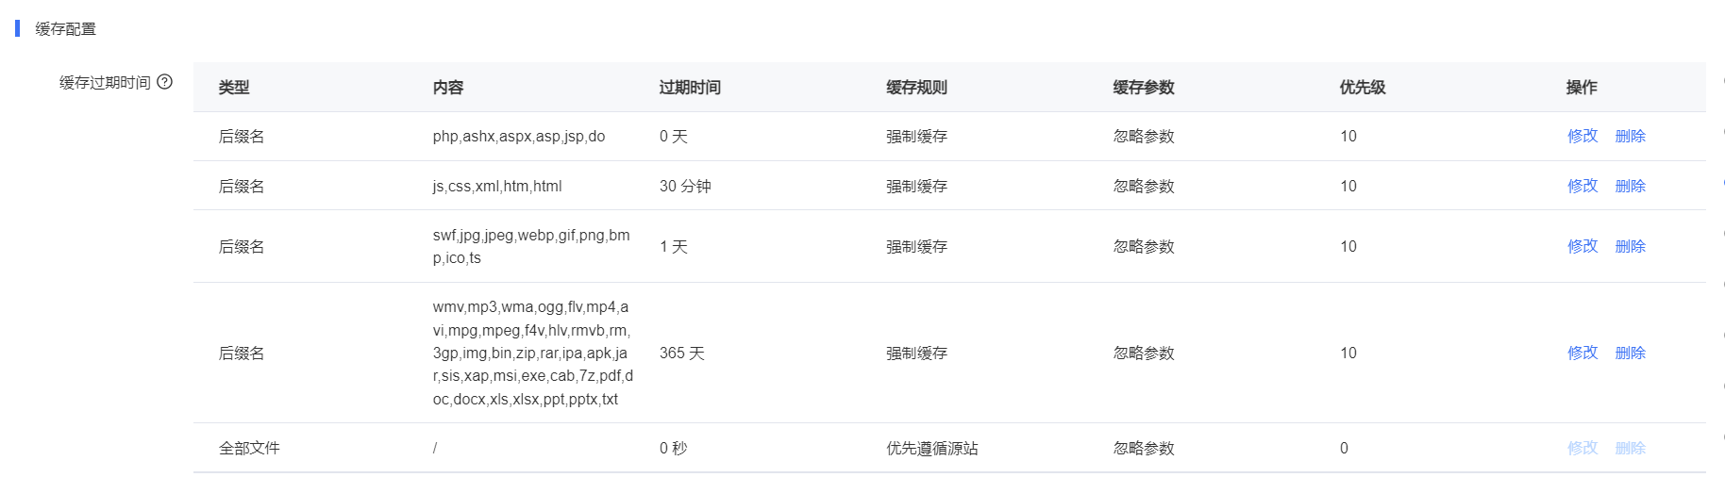Click the 缓存过期时间 label
Viewport: 1725px width, 477px height.
click(105, 83)
